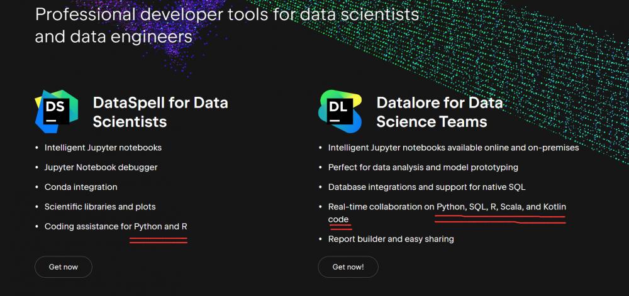Screen dimensions: 629x296
Task: Click "Database integrations and support for native SQL"
Action: (426, 187)
